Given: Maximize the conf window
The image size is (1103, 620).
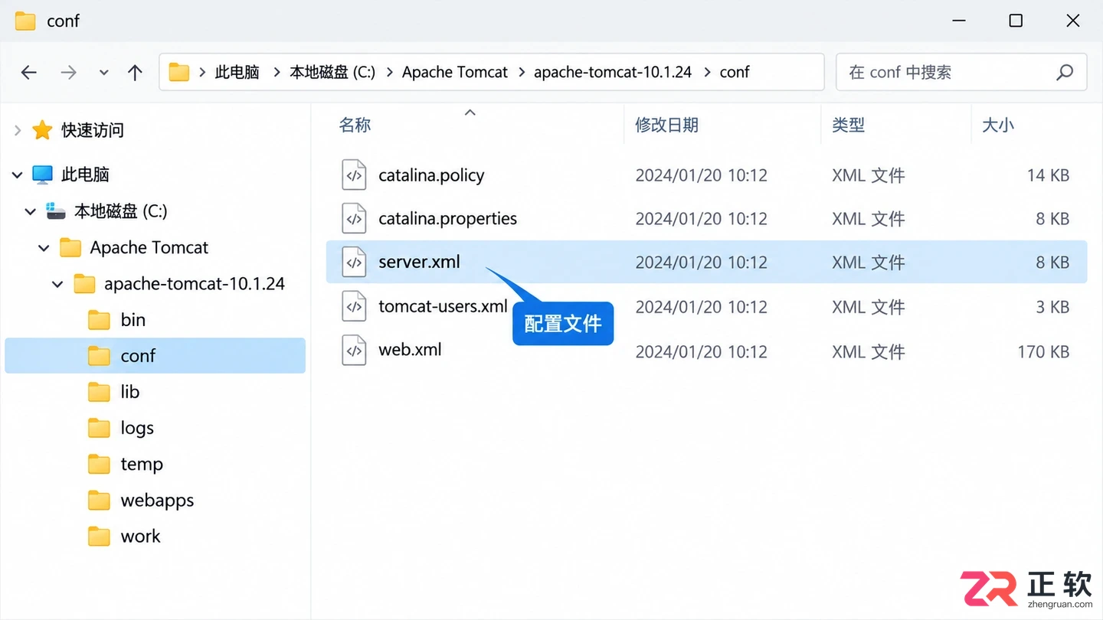Looking at the screenshot, I should [x=1016, y=21].
